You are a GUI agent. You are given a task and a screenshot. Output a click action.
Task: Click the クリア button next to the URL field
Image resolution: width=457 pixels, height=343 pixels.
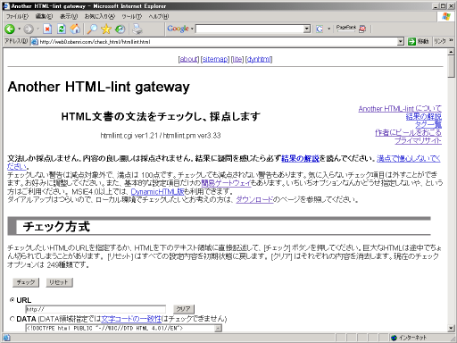(x=184, y=309)
